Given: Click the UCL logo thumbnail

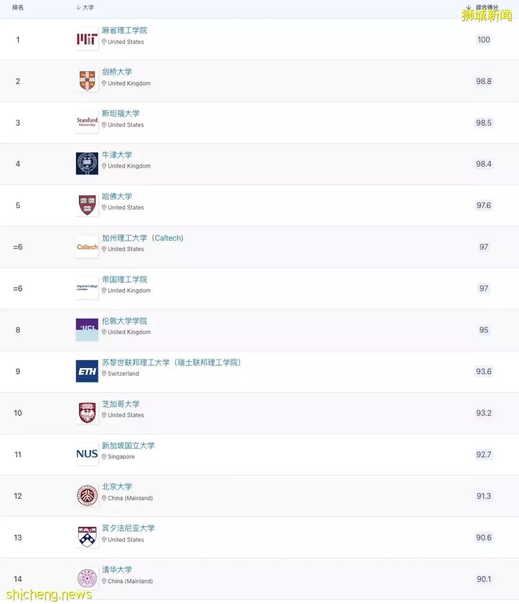Looking at the screenshot, I should click(87, 330).
